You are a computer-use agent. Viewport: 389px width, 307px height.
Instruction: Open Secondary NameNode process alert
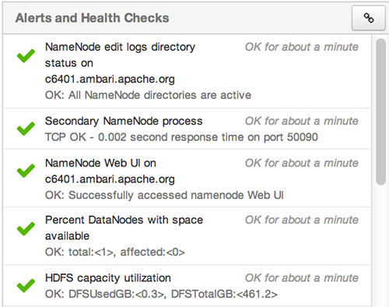124,122
